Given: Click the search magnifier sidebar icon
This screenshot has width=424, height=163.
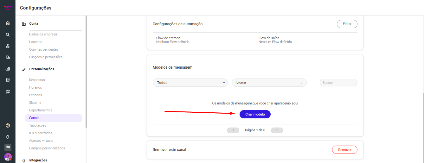Looking at the screenshot, I should [x=8, y=35].
